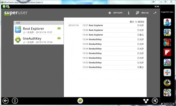Click the Suggested Apps heading
This screenshot has width=176, height=106.
point(167,12)
